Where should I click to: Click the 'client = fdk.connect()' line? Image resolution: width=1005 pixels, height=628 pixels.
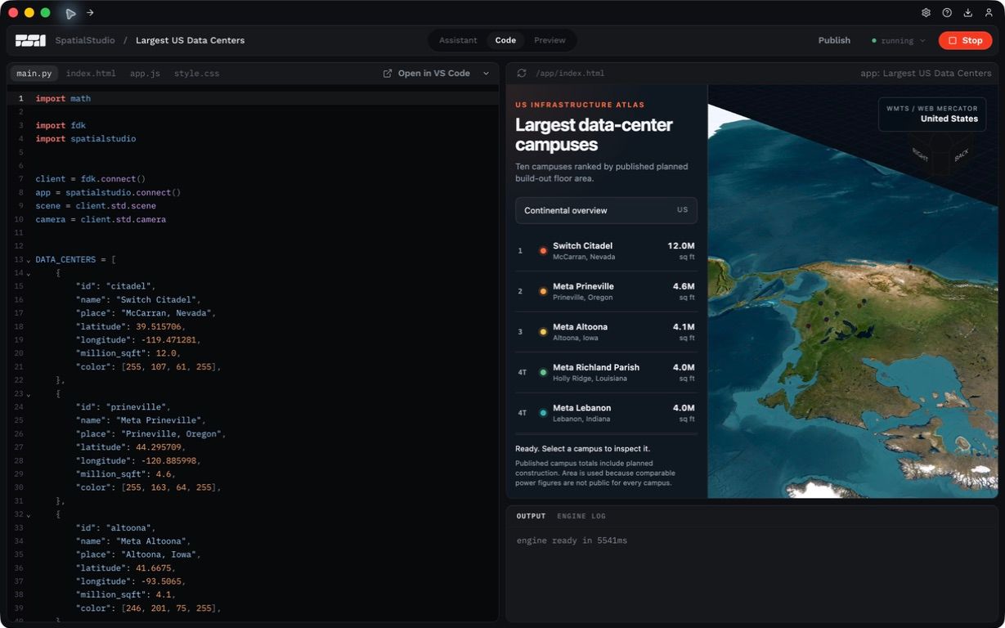point(90,179)
